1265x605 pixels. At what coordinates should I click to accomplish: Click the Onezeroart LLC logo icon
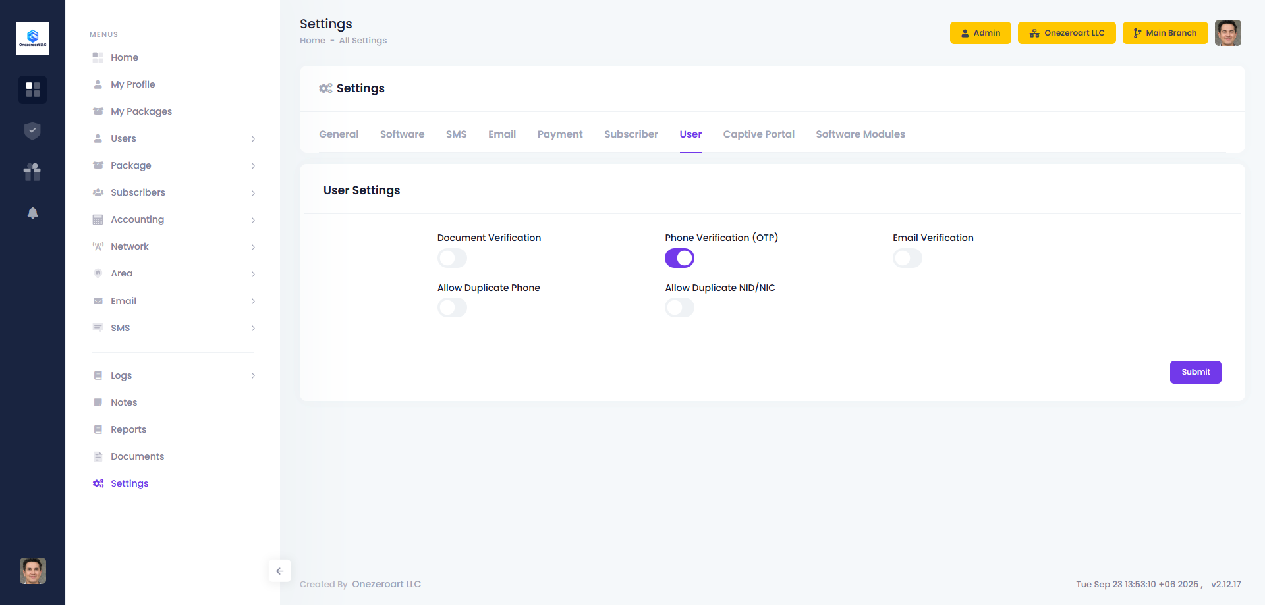click(x=33, y=38)
